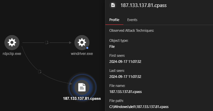
Task: Click file icon on edge toward windrlver.exe
Action: (x=47, y=43)
